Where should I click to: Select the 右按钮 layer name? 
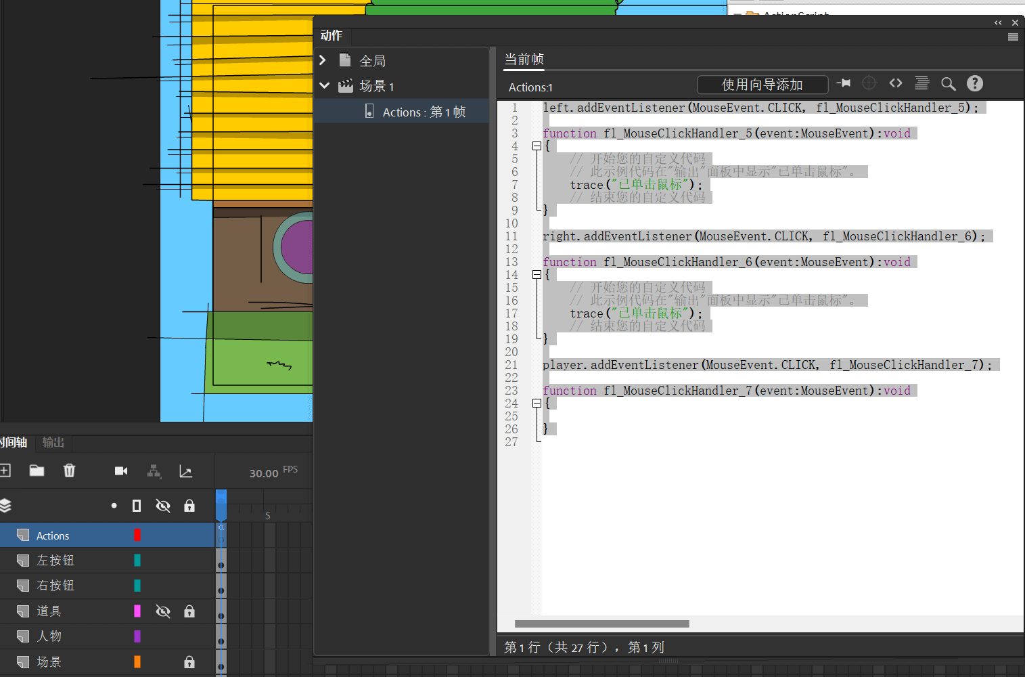pos(55,586)
